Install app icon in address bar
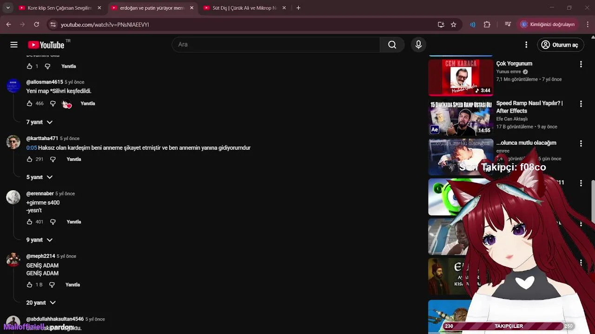Screen dimensions: 595x334 tap(441, 25)
